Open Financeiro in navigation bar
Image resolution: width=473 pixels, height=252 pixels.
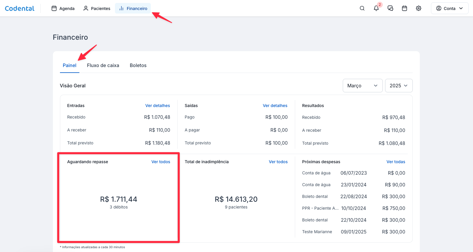tap(133, 9)
